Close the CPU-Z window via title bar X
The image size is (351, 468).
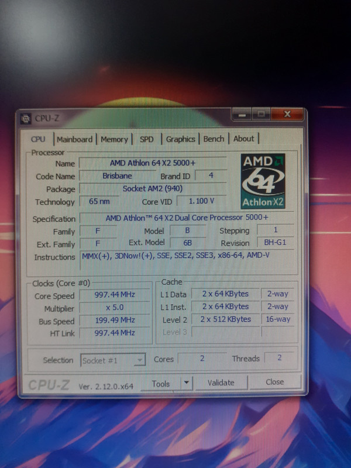click(x=287, y=114)
